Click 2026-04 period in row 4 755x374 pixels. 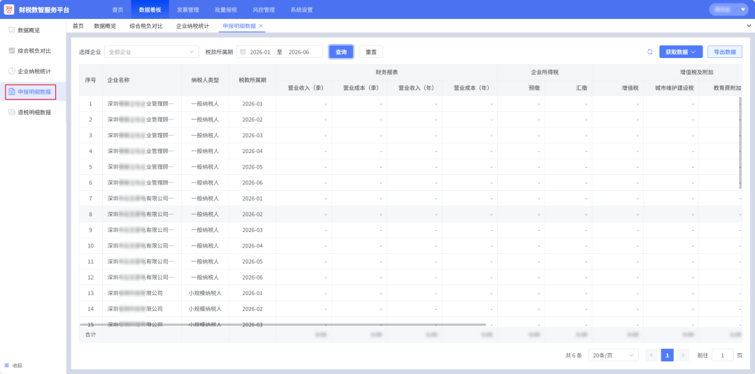(x=252, y=151)
